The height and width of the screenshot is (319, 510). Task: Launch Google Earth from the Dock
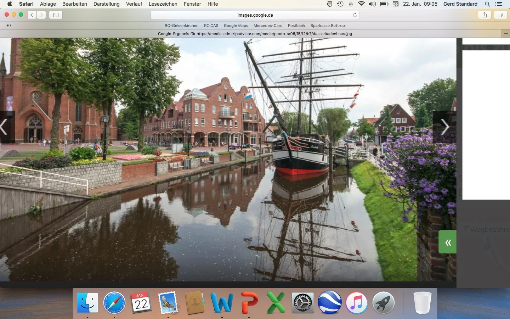[330, 303]
